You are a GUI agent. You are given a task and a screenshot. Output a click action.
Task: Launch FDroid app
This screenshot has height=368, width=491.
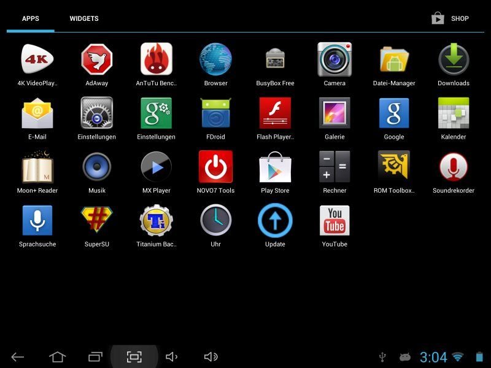pyautogui.click(x=215, y=113)
